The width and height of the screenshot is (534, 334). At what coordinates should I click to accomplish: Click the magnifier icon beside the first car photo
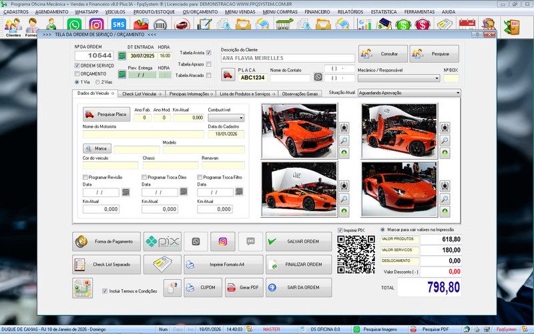click(x=344, y=140)
